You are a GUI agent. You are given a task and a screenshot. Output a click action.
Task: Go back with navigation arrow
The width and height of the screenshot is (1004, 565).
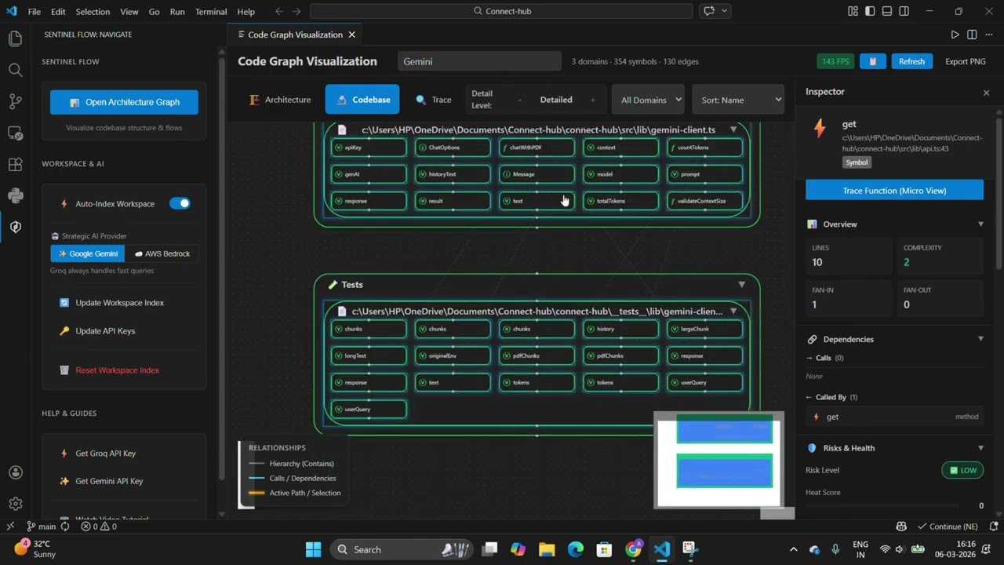(x=279, y=11)
